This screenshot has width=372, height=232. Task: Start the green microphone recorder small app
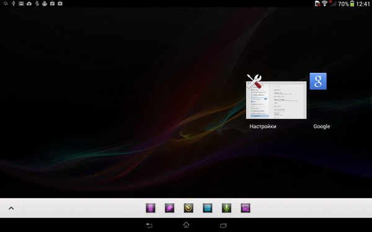226,208
